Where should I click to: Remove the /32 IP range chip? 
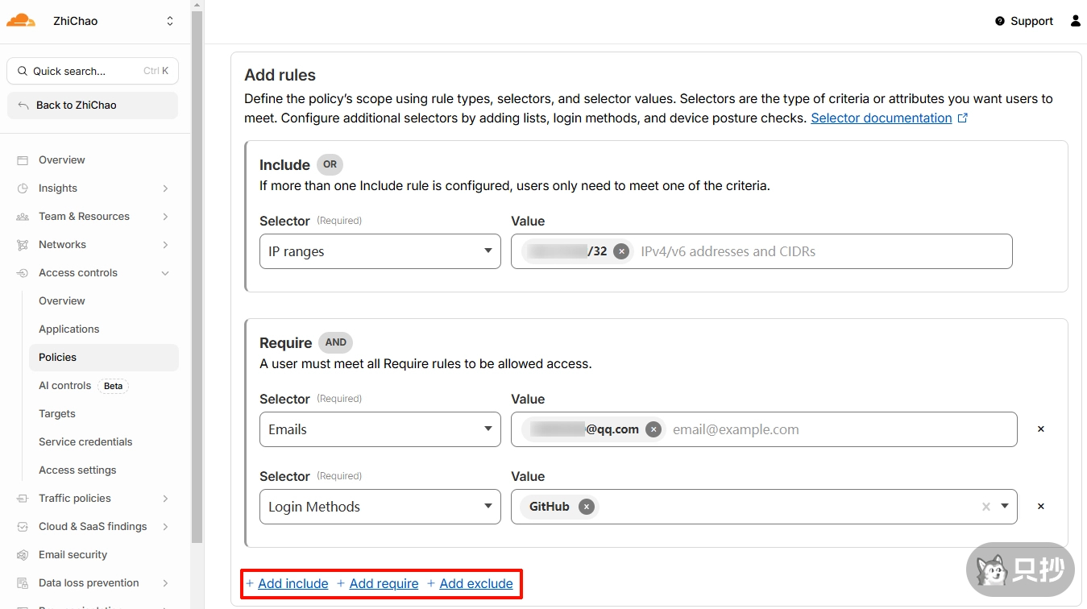click(621, 251)
